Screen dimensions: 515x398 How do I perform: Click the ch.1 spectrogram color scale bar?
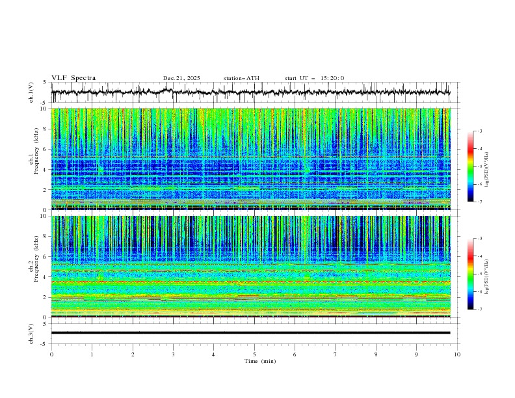tap(471, 166)
